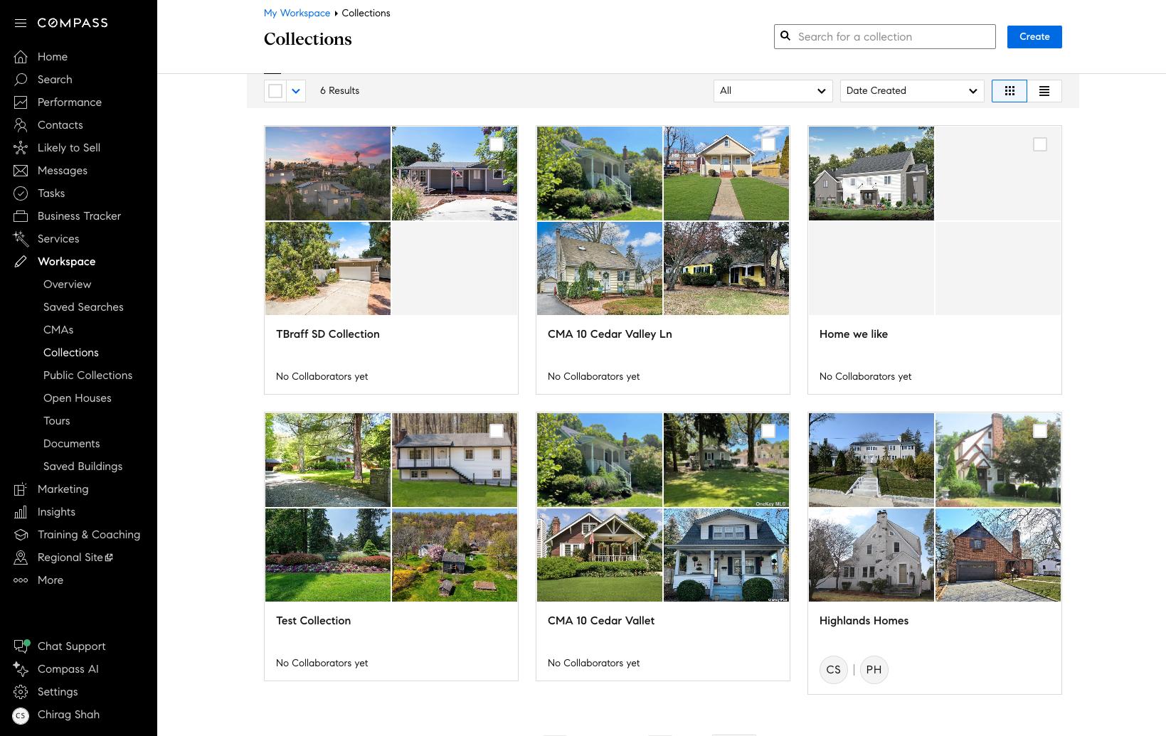The height and width of the screenshot is (736, 1166).
Task: Click the Chat Support icon
Action: (21, 646)
